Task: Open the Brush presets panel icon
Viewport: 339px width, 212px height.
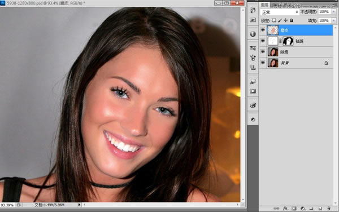Action: pyautogui.click(x=253, y=48)
